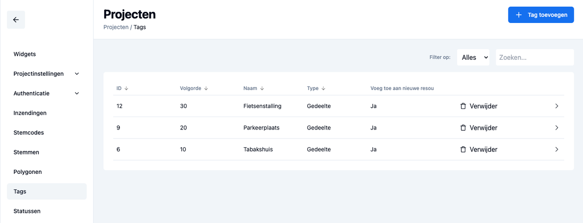Click the Zoeken search field
The width and height of the screenshot is (583, 223).
pyautogui.click(x=534, y=57)
